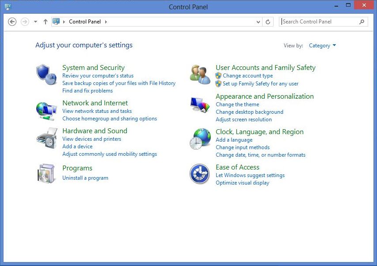Viewport: 377px width, 266px height.
Task: Click the Control Panel icon in address bar
Action: (56, 21)
